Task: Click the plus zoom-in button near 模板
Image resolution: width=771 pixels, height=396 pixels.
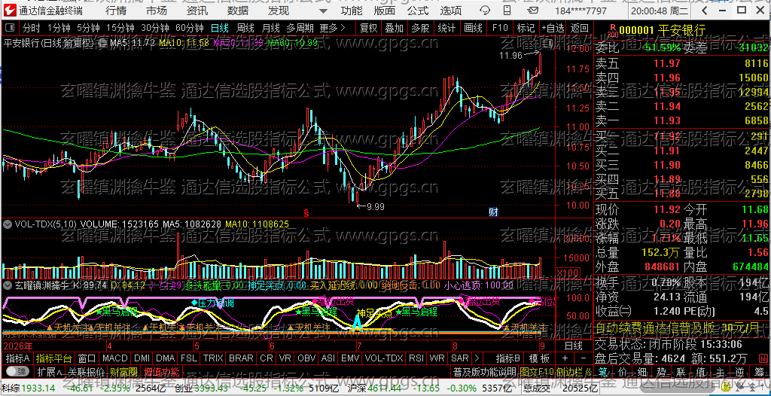Action: tap(565, 358)
